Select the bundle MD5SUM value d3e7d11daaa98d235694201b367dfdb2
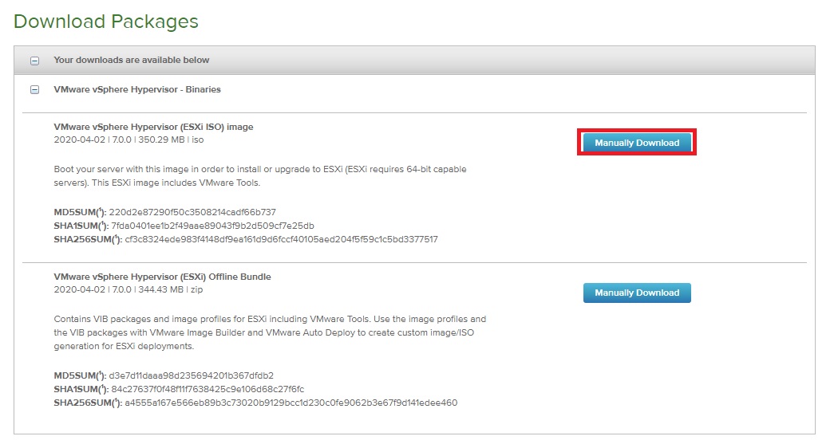Screen dimensions: 838x448 (x=192, y=375)
